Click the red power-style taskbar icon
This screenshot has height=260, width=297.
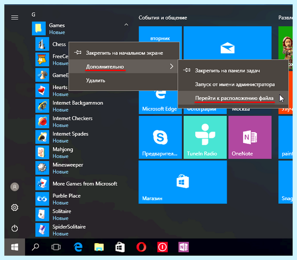pyautogui.click(x=162, y=247)
